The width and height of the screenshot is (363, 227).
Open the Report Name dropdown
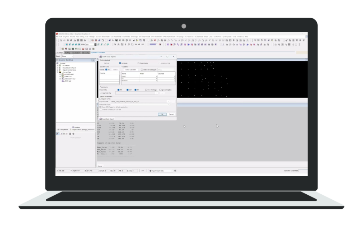(x=168, y=101)
